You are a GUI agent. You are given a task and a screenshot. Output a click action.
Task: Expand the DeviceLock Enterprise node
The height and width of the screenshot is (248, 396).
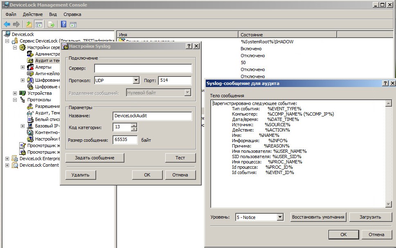(x=7, y=159)
